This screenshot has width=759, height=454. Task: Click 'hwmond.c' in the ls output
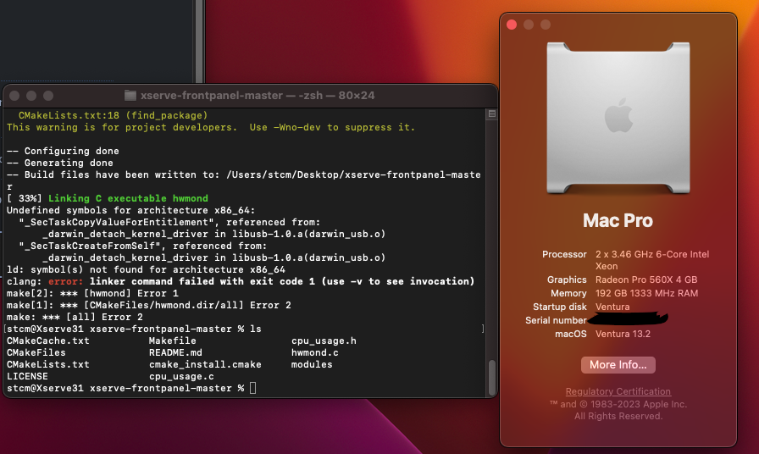[315, 353]
